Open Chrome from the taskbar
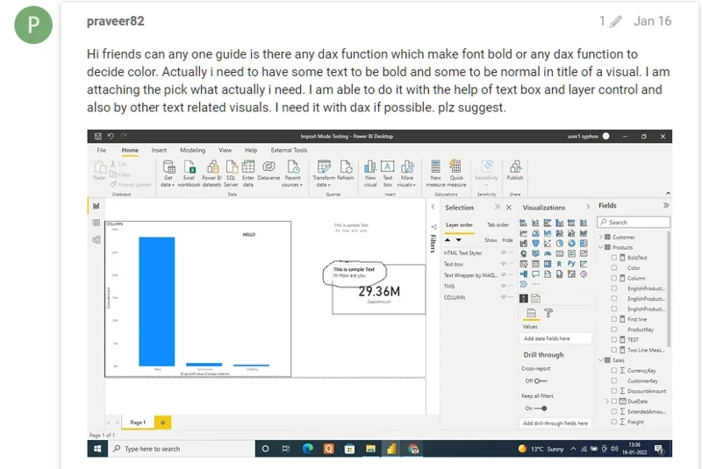Image resolution: width=702 pixels, height=469 pixels. [412, 449]
